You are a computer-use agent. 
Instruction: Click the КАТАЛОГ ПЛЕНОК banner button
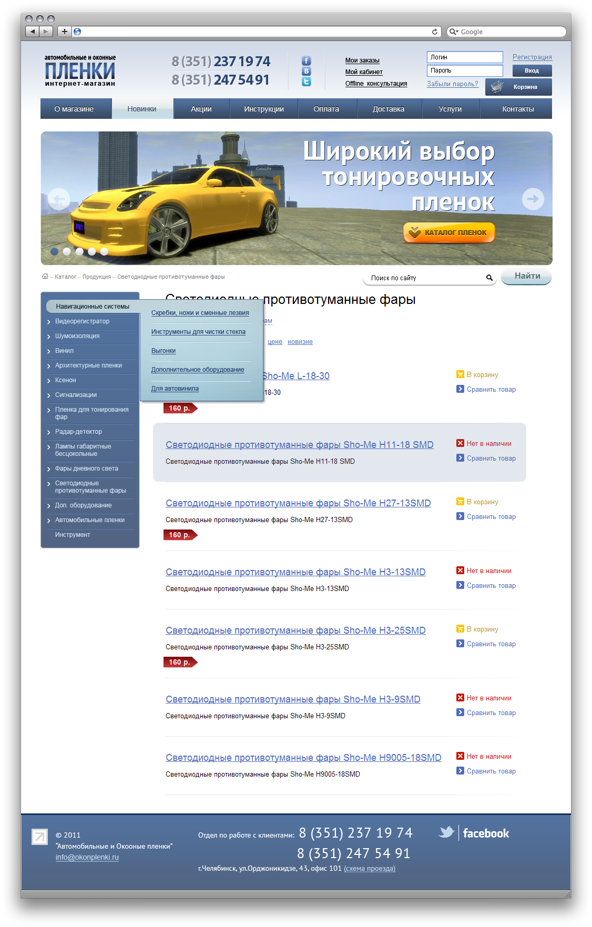pyautogui.click(x=449, y=232)
